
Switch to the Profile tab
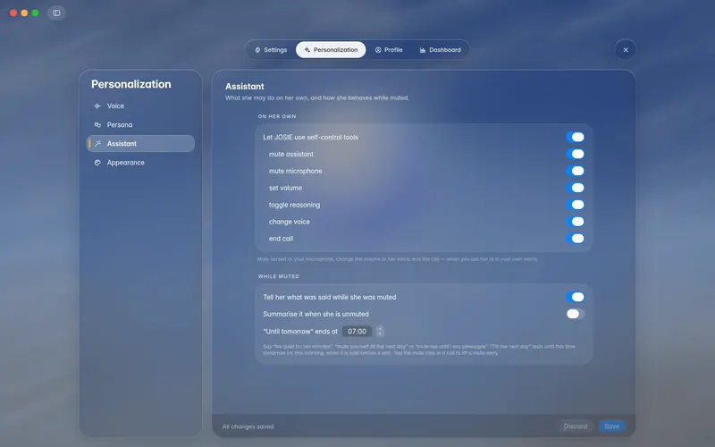[389, 50]
